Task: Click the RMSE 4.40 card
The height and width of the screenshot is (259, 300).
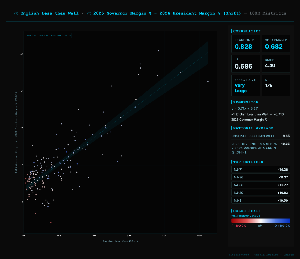Action: click(276, 64)
